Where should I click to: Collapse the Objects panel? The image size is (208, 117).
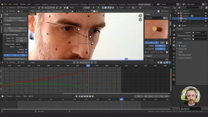[x=145, y=56]
